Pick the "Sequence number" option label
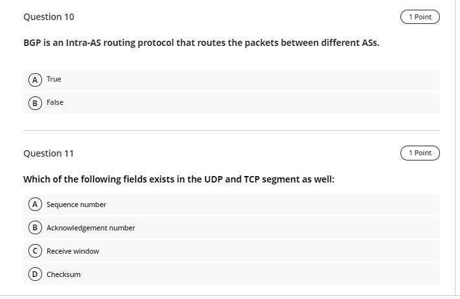This screenshot has width=460, height=299. pyautogui.click(x=76, y=205)
